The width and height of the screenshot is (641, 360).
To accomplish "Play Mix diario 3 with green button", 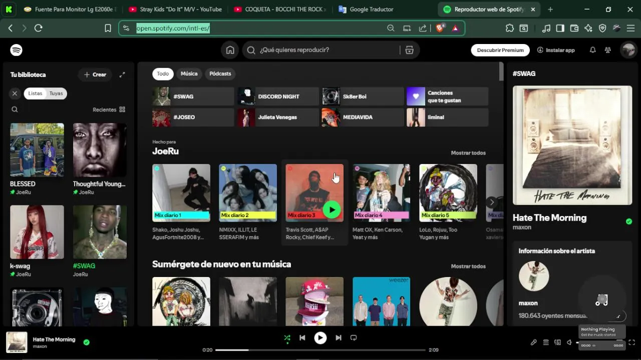I will tap(332, 209).
